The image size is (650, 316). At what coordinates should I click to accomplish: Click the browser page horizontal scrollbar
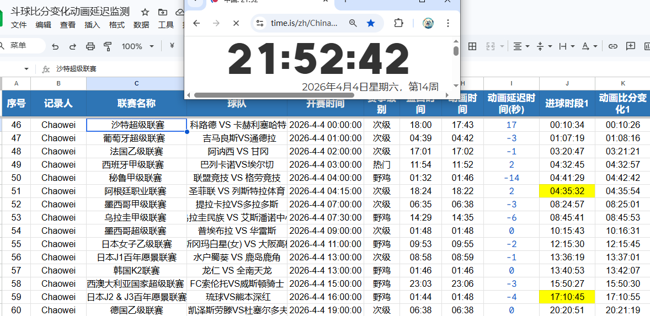[274, 95]
